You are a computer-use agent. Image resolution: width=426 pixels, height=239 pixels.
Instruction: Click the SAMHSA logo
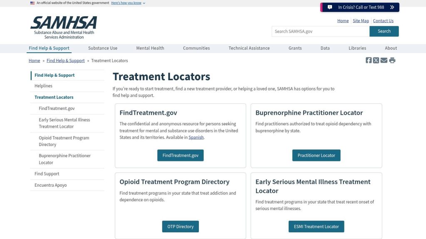click(64, 27)
